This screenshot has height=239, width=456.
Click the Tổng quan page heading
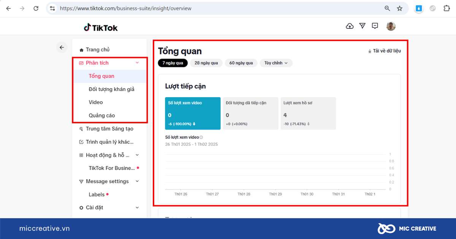tap(180, 51)
